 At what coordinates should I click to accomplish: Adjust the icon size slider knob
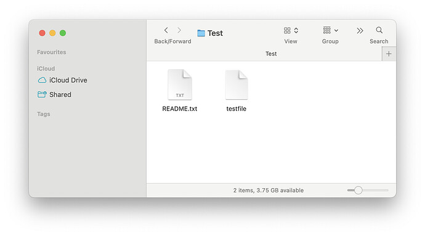click(358, 190)
